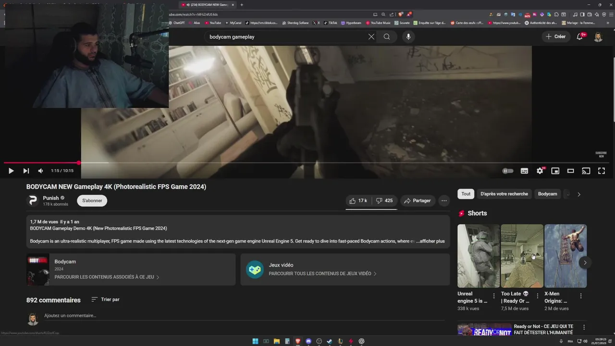Image resolution: width=615 pixels, height=346 pixels.
Task: Click Jeux vidéo gamepad icon
Action: [x=255, y=270]
